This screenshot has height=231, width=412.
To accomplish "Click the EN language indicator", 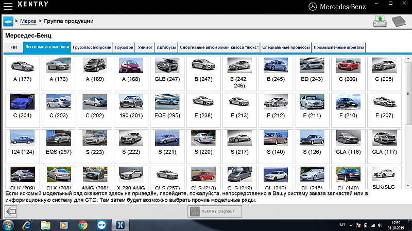I will 342,224.
